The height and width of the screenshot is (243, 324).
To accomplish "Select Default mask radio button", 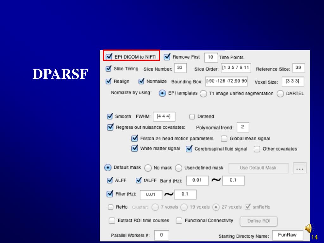I will coord(108,168).
